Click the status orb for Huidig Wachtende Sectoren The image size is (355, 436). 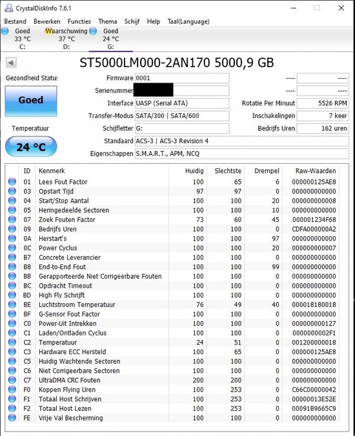[12, 361]
